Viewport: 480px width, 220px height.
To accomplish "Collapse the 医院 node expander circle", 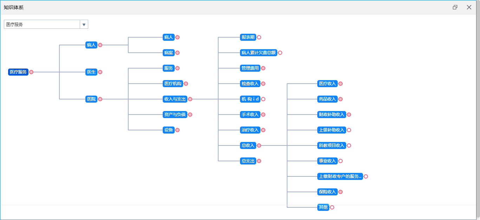I will [100, 99].
